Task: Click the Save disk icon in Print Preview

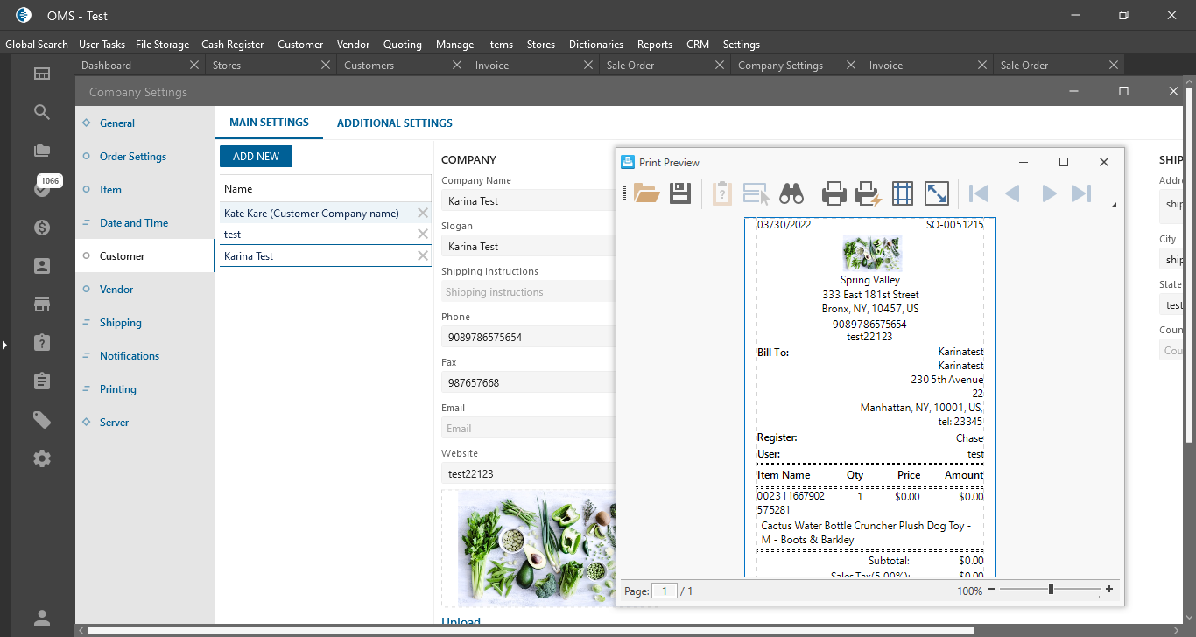Action: click(680, 193)
